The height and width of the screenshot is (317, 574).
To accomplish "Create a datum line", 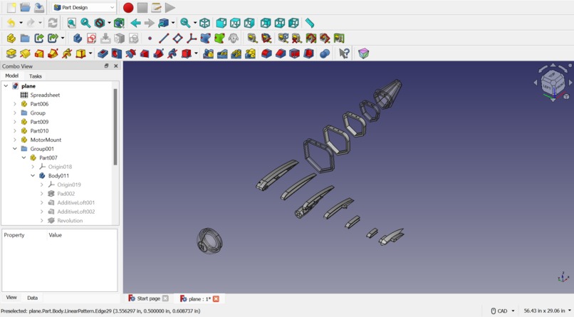I will (x=164, y=38).
